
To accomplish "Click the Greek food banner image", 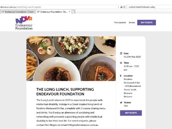I will click(x=71, y=59).
